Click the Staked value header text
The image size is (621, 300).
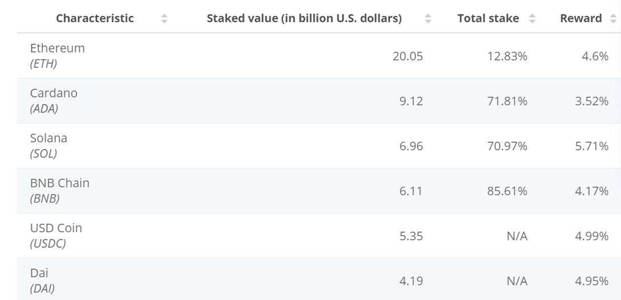[304, 19]
